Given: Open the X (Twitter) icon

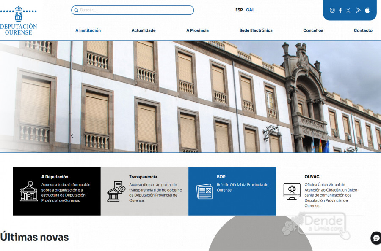Looking at the screenshot, I should coord(348,10).
